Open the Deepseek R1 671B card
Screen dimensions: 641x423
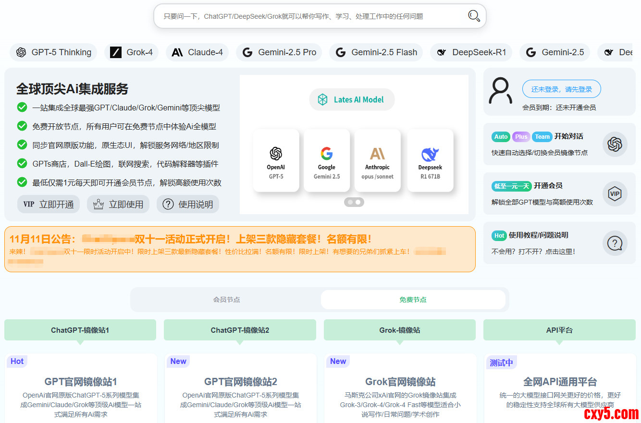point(430,160)
